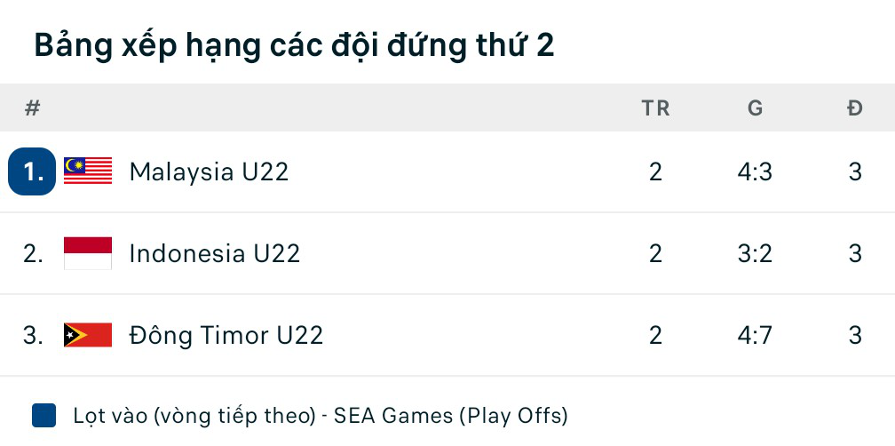
Task: Open the Đông Timor U22 team link
Action: (x=226, y=335)
